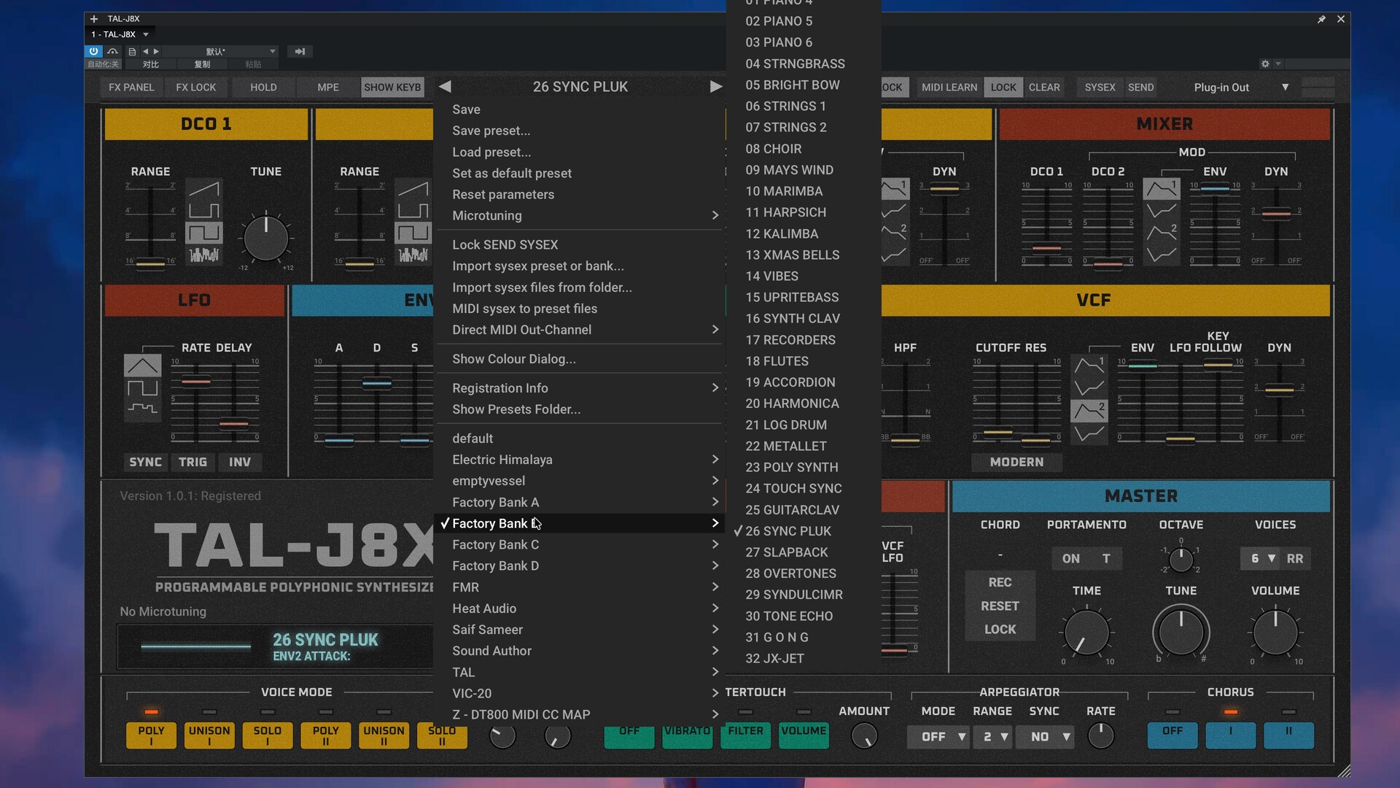
Task: Select DCO 1 noise waveform icon
Action: pos(203,255)
